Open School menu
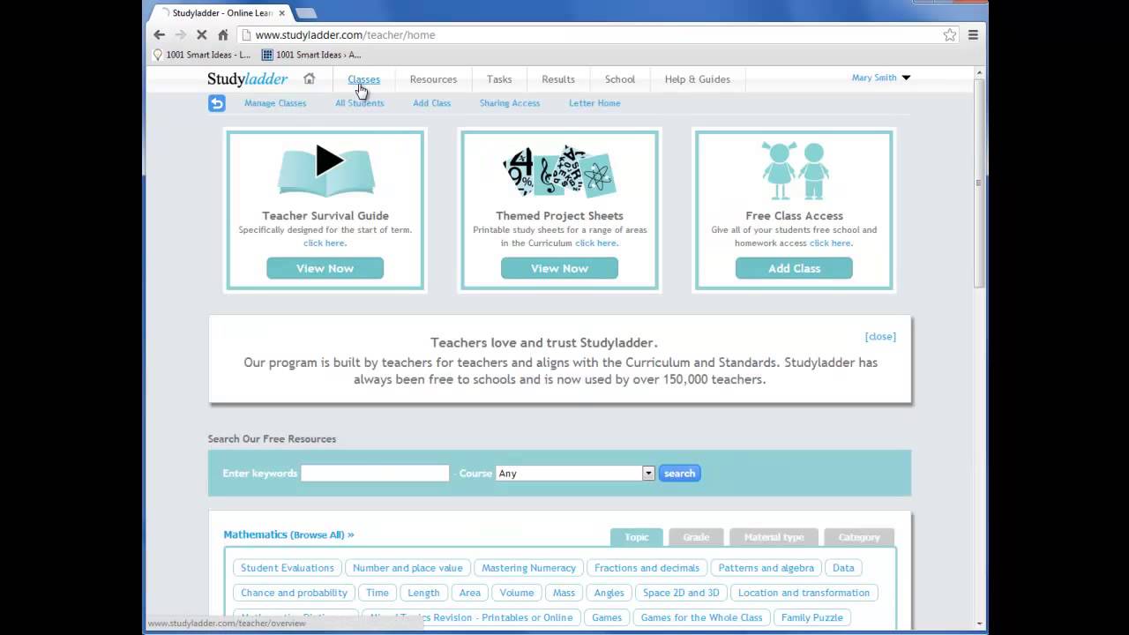This screenshot has height=635, width=1129. point(620,79)
